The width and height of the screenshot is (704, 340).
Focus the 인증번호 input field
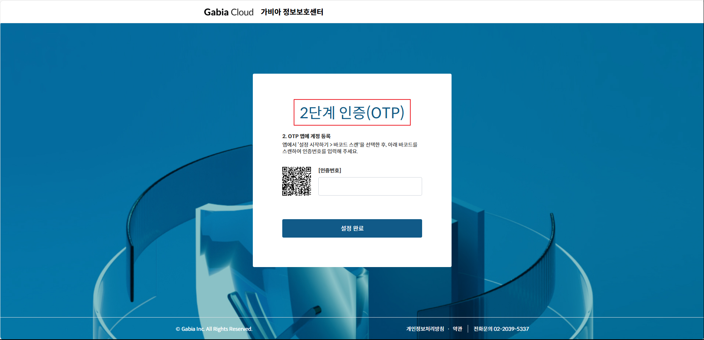click(x=370, y=186)
